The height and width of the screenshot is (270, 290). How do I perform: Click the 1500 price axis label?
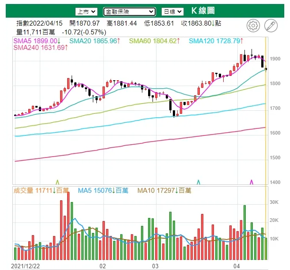coord(275,158)
